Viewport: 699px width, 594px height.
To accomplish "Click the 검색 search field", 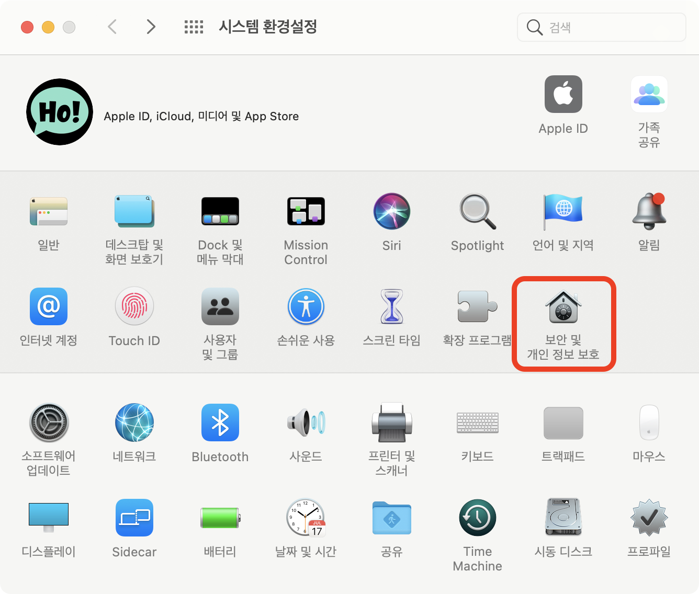I will pos(602,27).
